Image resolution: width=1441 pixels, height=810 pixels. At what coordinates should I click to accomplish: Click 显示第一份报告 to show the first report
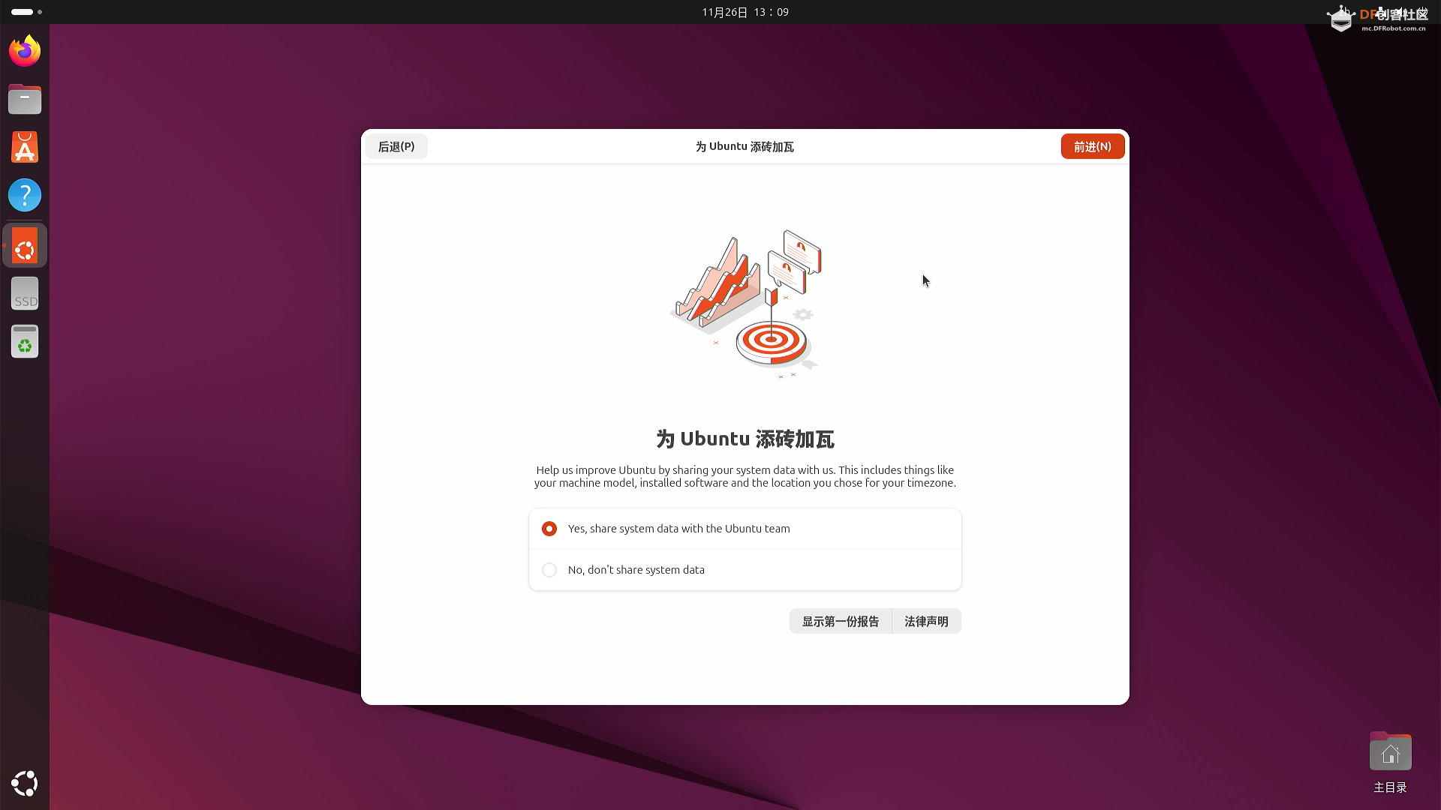840,621
